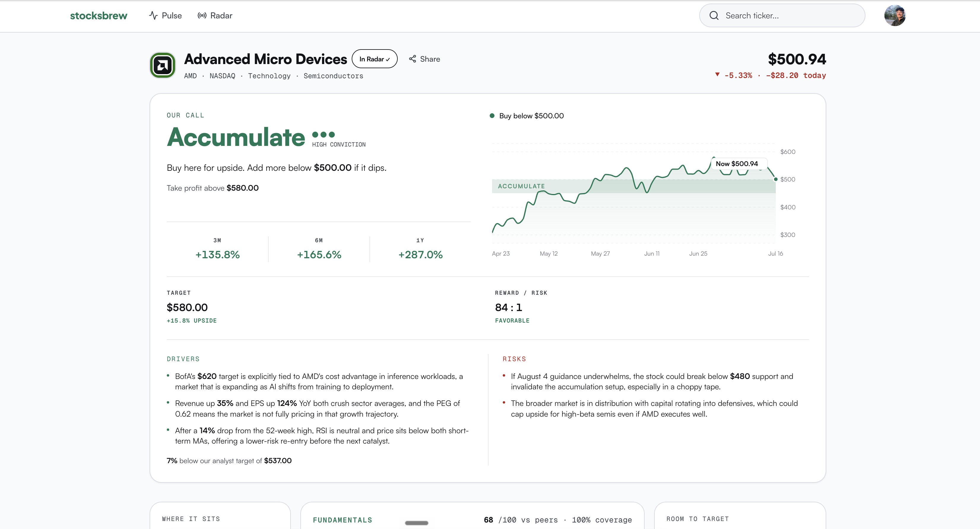Click the chart's current price end dot
The image size is (980, 529).
coord(776,179)
